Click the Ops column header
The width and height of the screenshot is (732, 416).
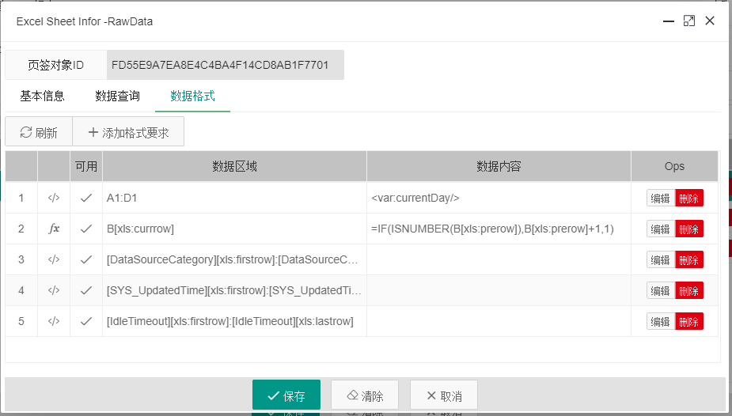click(674, 166)
